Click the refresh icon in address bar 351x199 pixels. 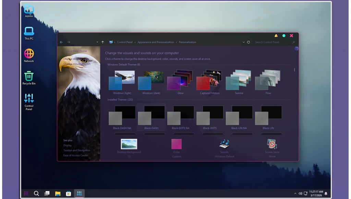pyautogui.click(x=249, y=42)
